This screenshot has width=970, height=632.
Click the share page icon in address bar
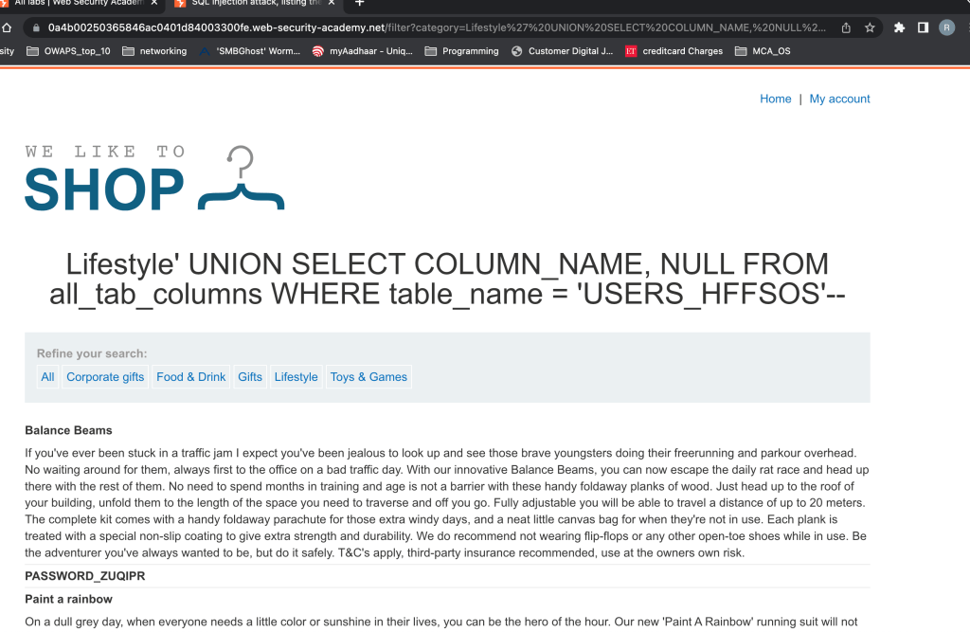pos(846,27)
